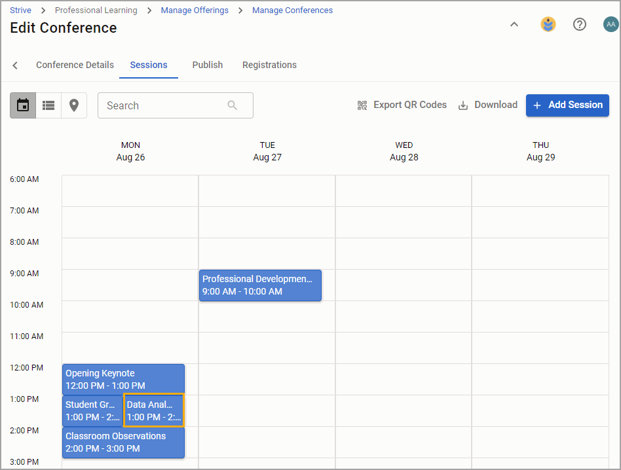Image resolution: width=621 pixels, height=470 pixels.
Task: Go back using the left arrow chevron
Action: [15, 65]
